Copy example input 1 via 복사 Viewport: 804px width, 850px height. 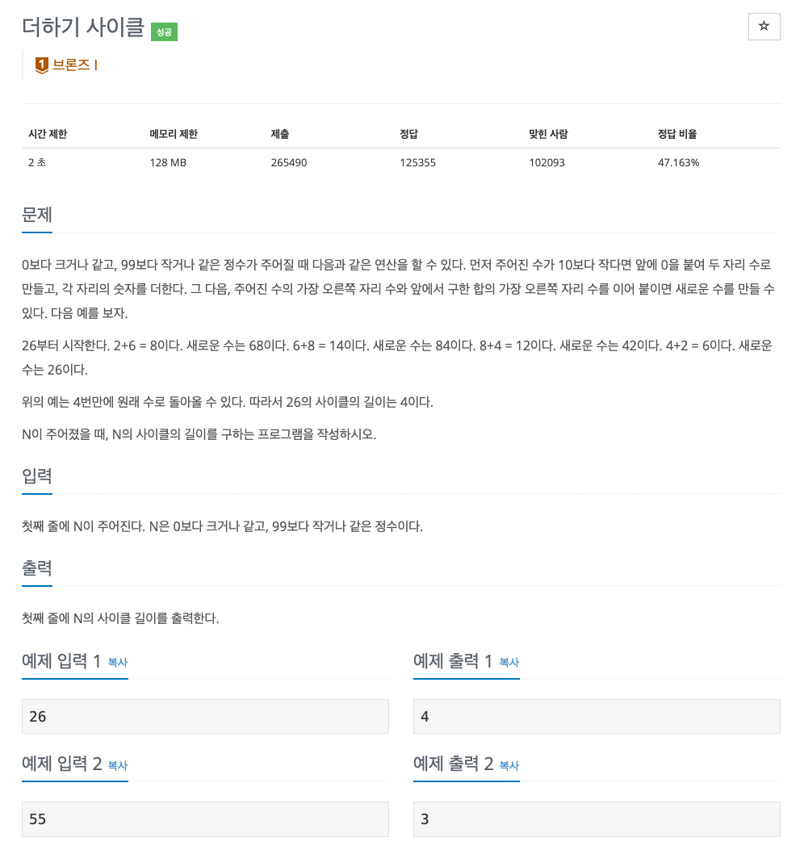(x=118, y=662)
